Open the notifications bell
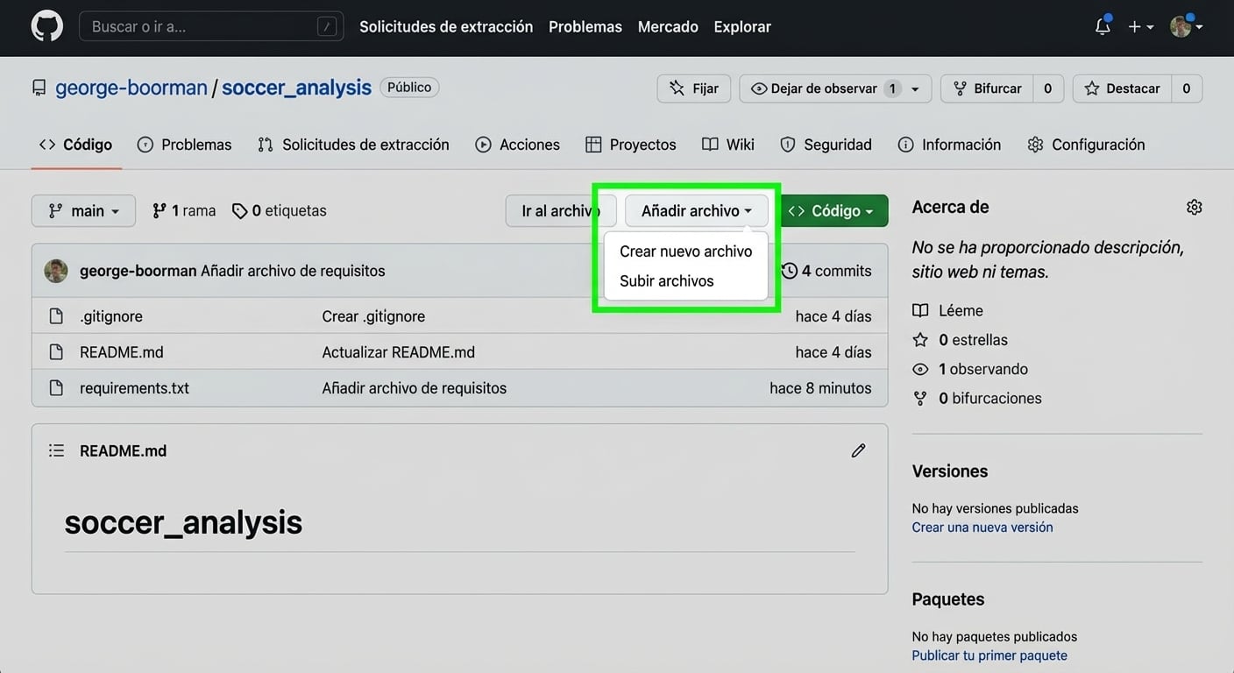The height and width of the screenshot is (673, 1234). 1103,26
